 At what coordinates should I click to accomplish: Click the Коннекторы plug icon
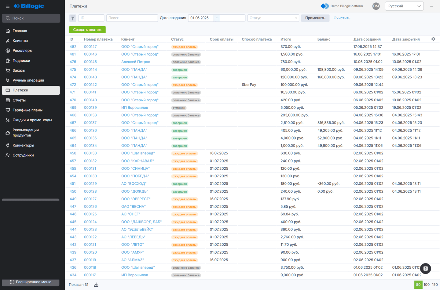click(x=8, y=145)
